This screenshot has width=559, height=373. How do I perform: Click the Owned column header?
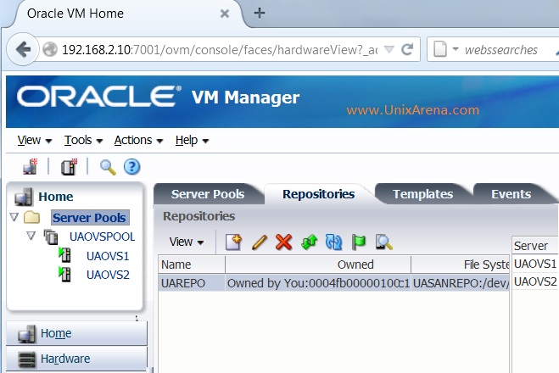318,264
